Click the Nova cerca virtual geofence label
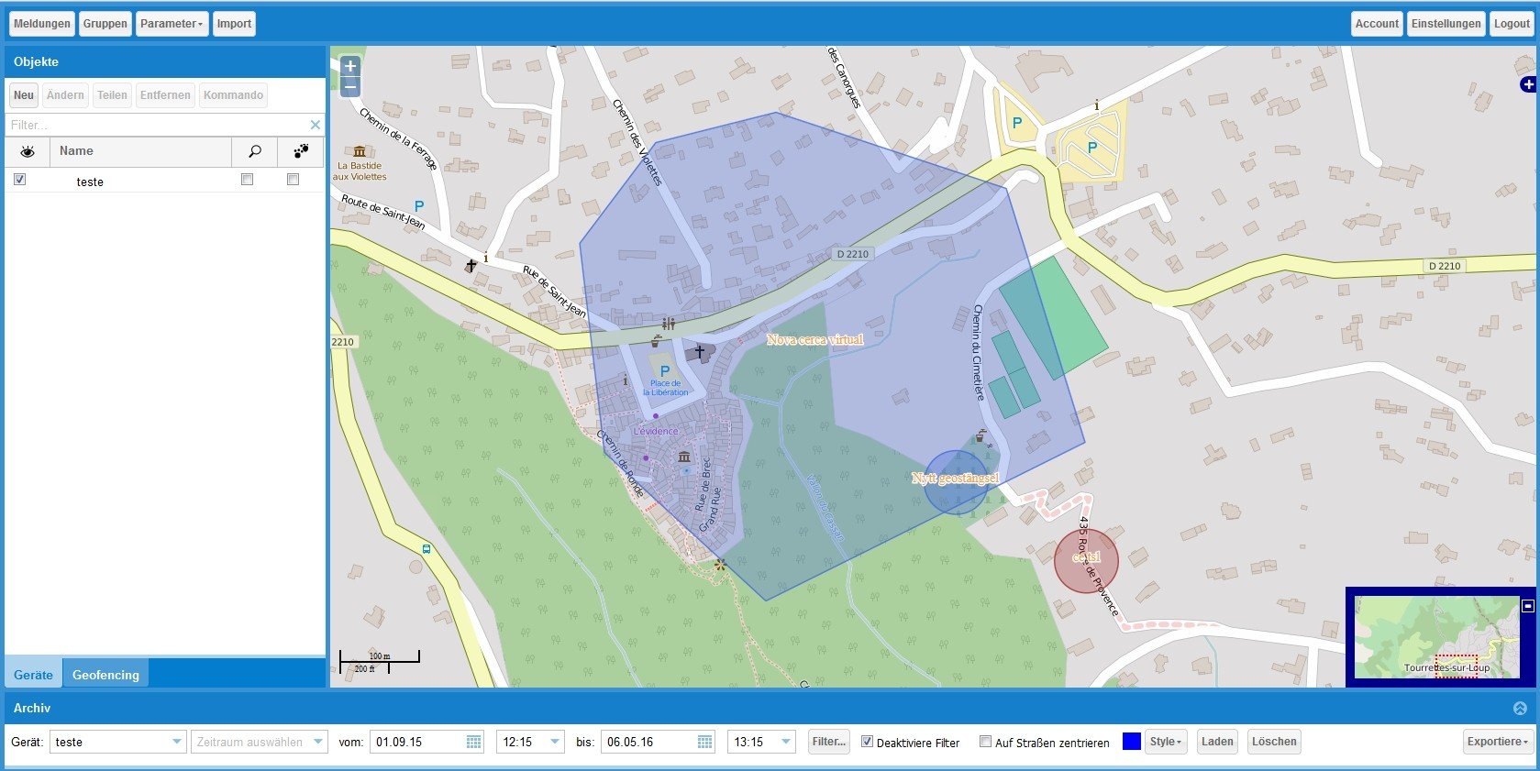 (x=815, y=340)
